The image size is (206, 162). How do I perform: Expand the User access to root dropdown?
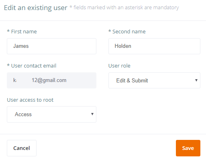(51, 114)
